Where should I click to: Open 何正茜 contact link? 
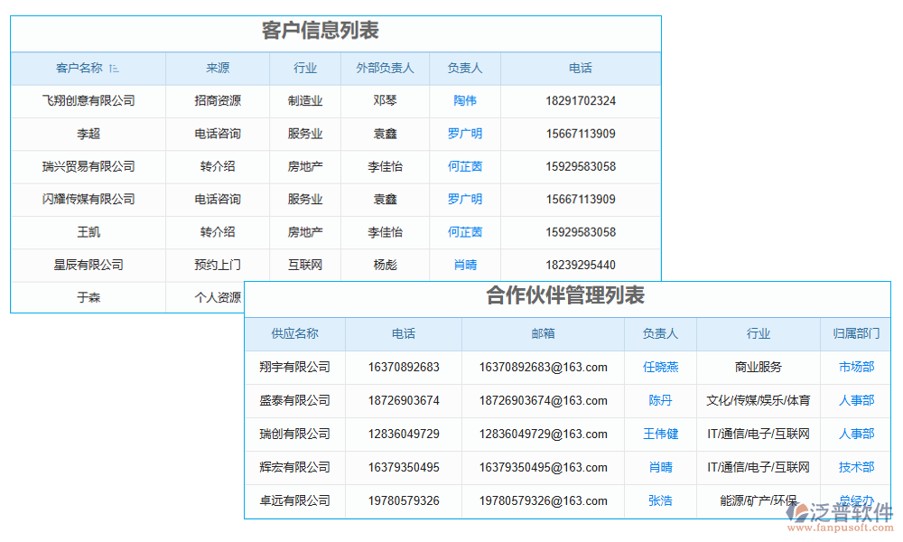(x=464, y=166)
